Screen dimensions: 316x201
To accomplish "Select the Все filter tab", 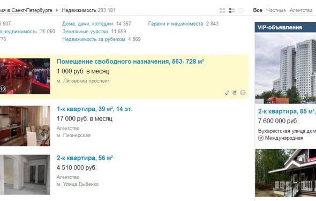I will pos(258,10).
